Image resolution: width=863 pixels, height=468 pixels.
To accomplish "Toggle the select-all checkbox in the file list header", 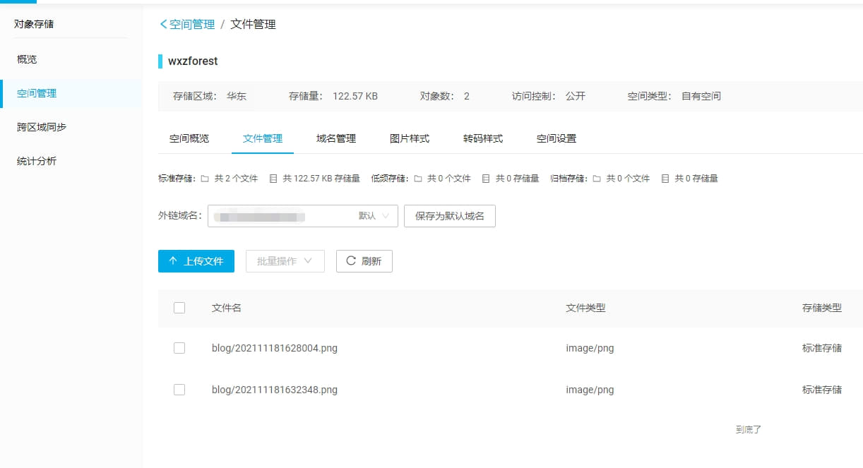I will pos(179,308).
